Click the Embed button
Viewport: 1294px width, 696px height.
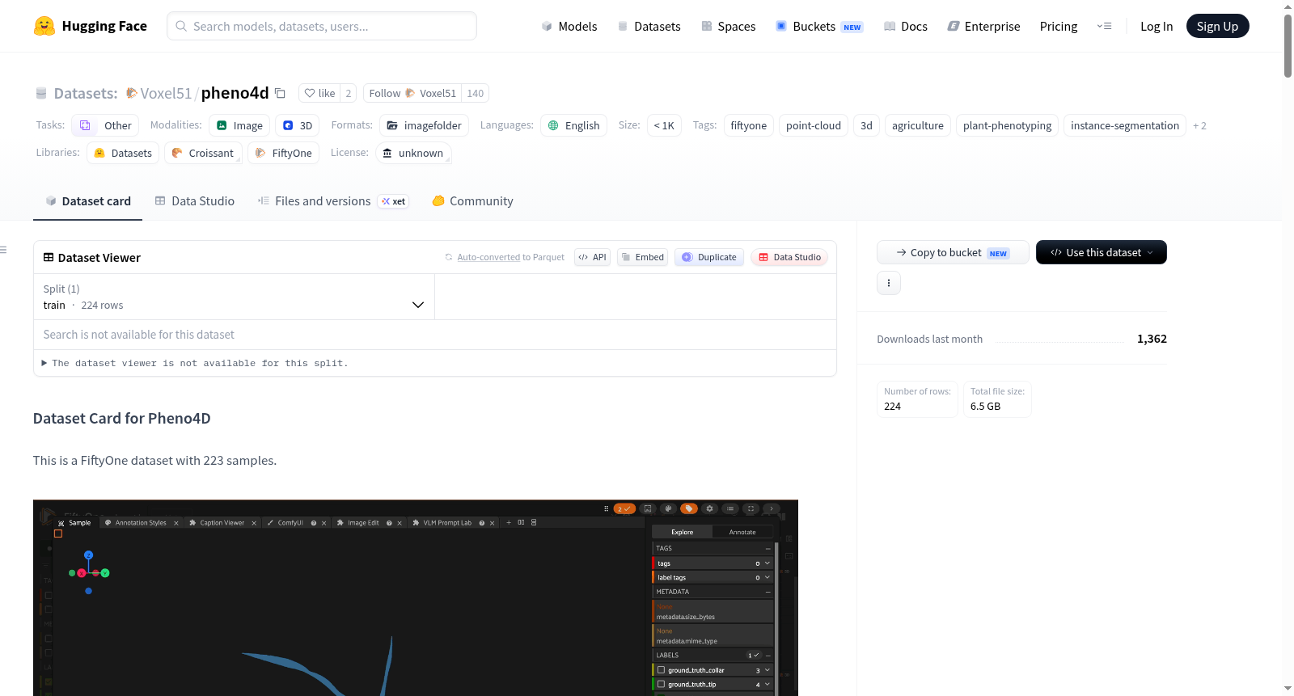click(642, 257)
